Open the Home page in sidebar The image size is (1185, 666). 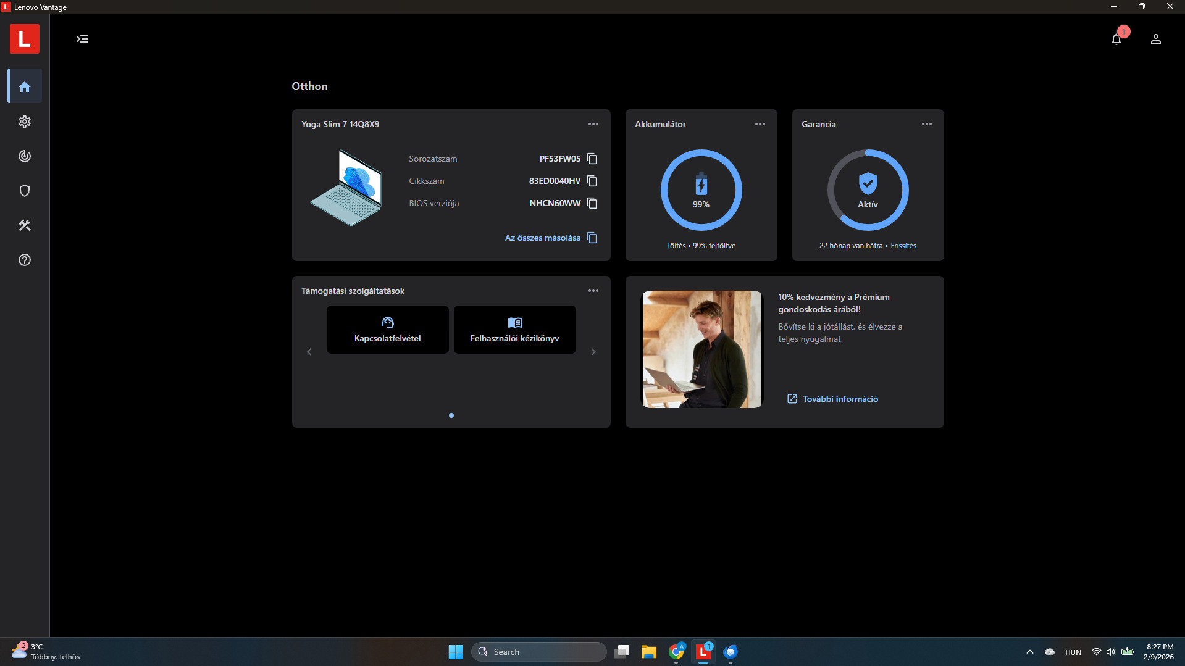25,86
